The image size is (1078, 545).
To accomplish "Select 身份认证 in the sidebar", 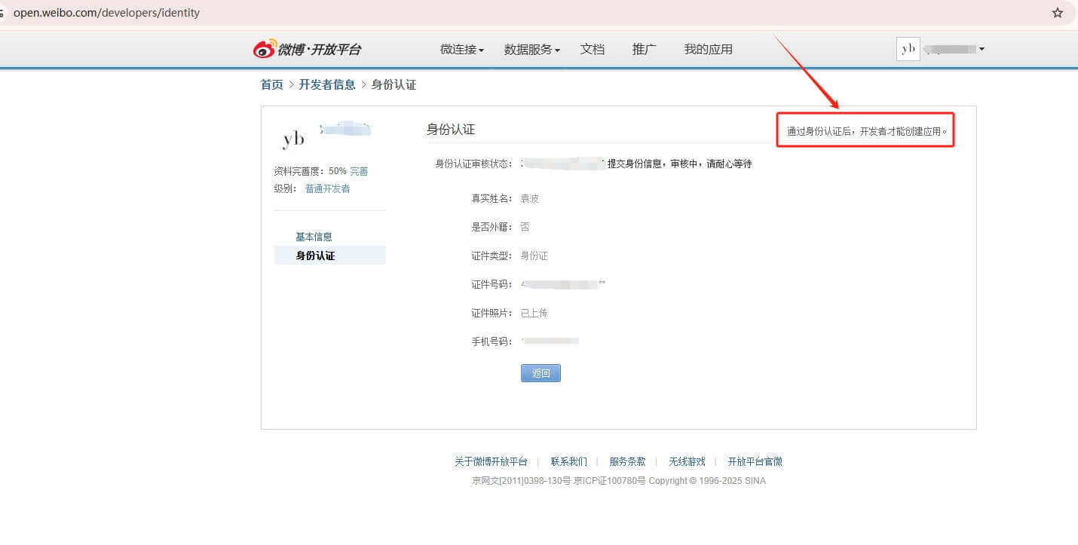I will [315, 256].
